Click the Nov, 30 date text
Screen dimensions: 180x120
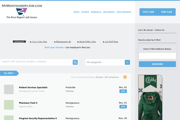(x=123, y=118)
